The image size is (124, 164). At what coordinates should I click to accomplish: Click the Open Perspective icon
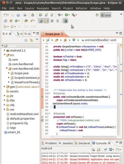coord(97,15)
